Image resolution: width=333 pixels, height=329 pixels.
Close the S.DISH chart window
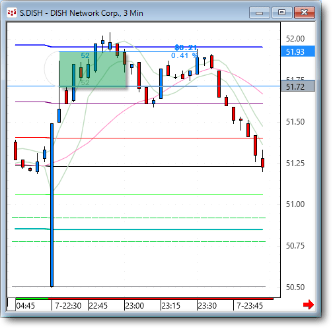point(305,13)
